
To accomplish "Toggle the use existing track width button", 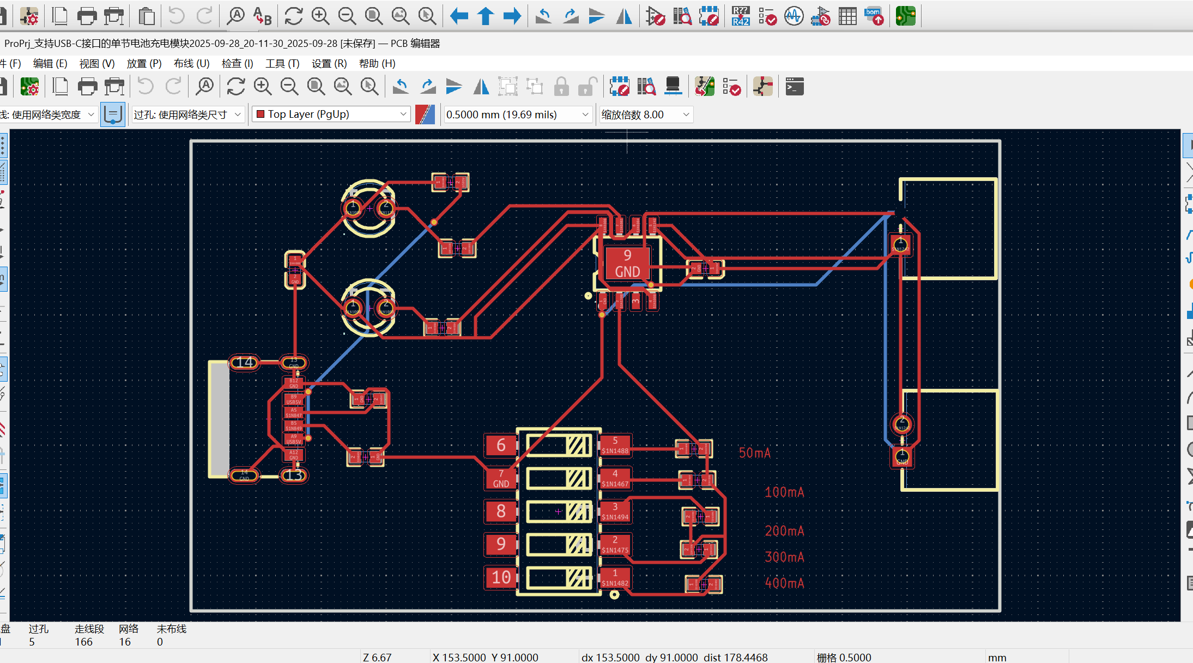I will [x=112, y=114].
